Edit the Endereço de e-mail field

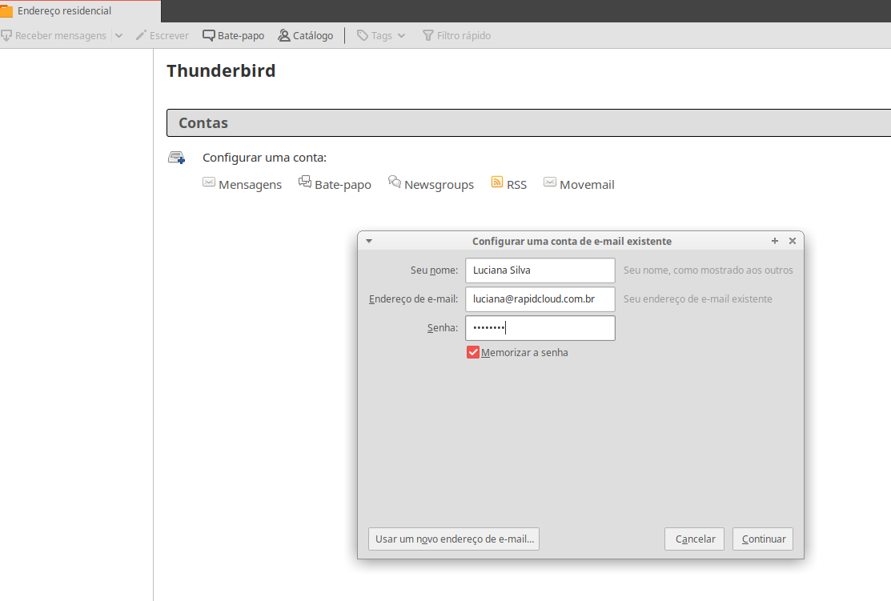[540, 299]
